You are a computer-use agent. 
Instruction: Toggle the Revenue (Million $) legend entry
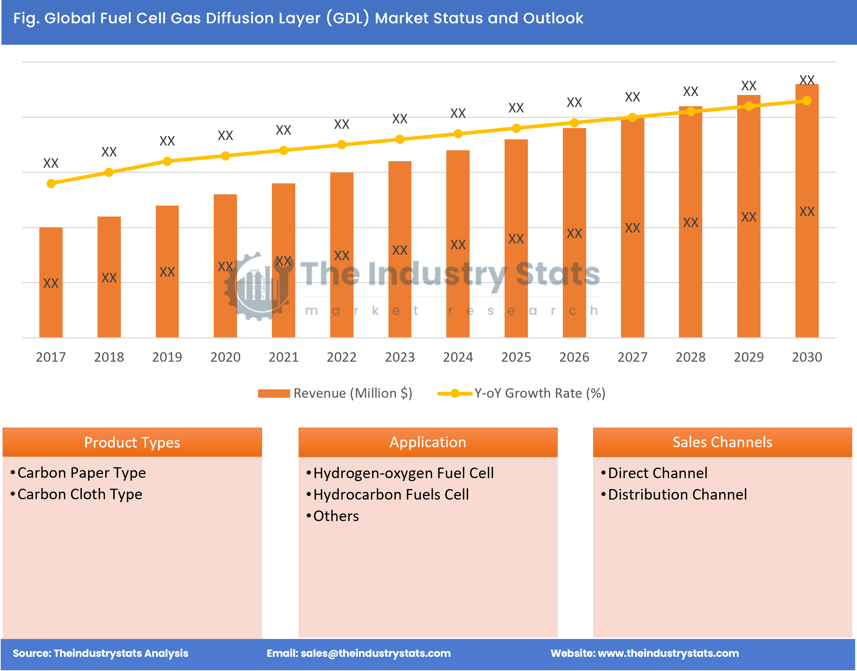[x=353, y=393]
